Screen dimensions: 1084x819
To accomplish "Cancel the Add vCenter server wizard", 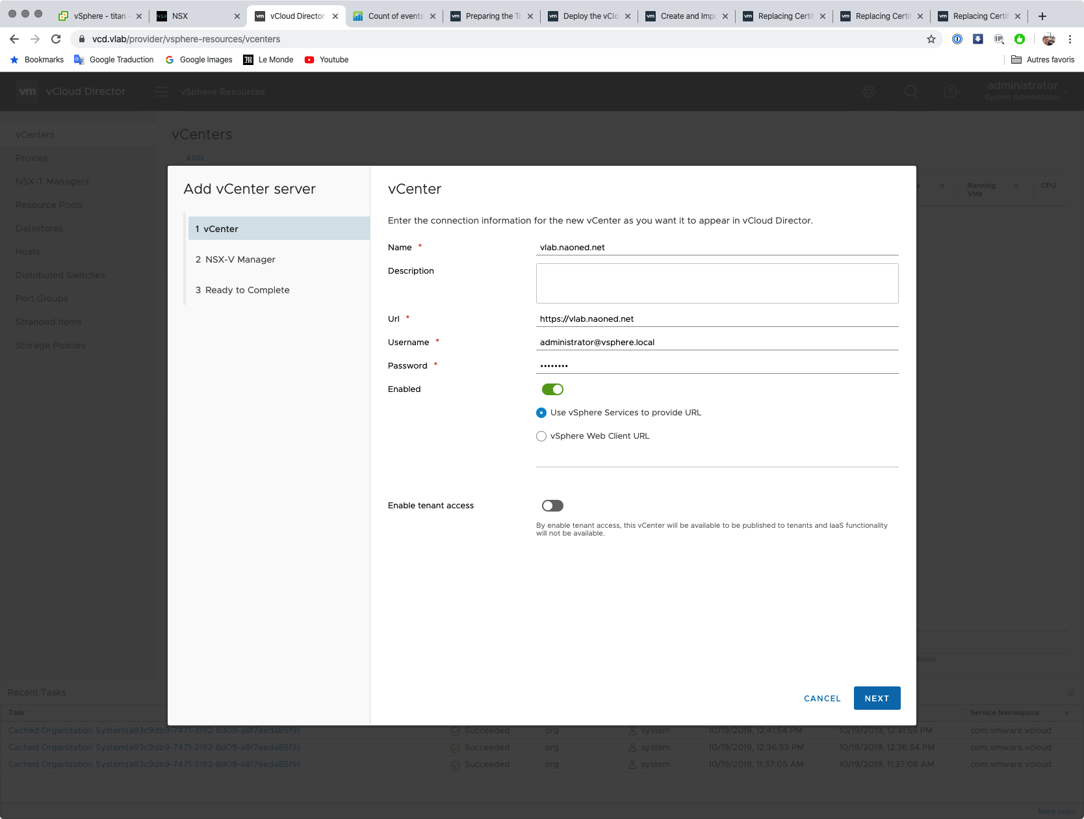I will [x=822, y=698].
